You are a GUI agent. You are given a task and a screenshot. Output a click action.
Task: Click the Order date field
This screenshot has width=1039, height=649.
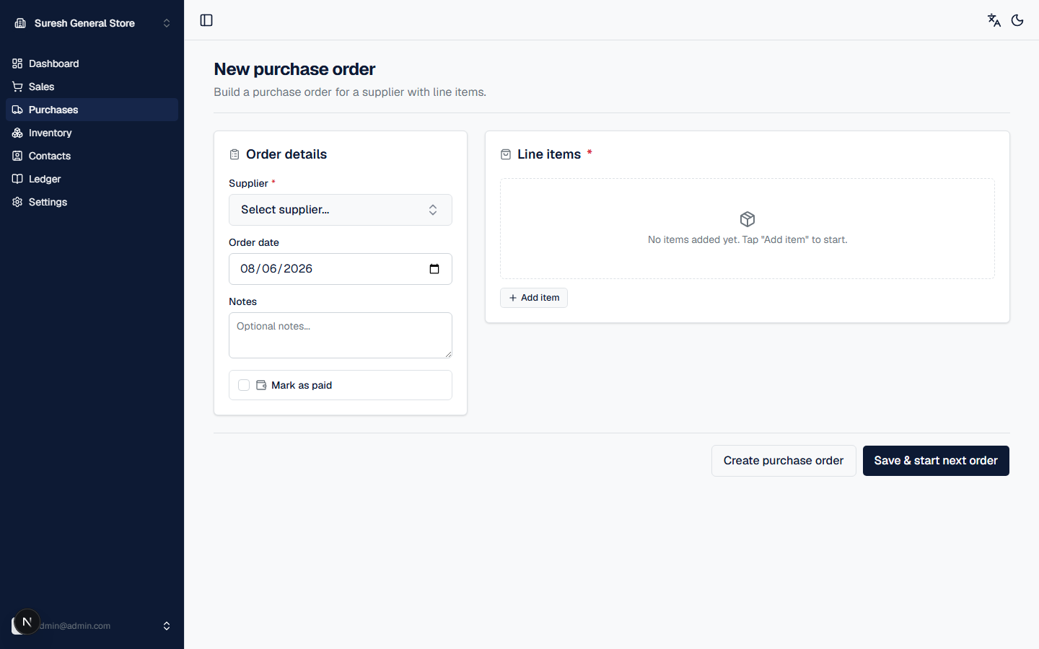(x=341, y=269)
